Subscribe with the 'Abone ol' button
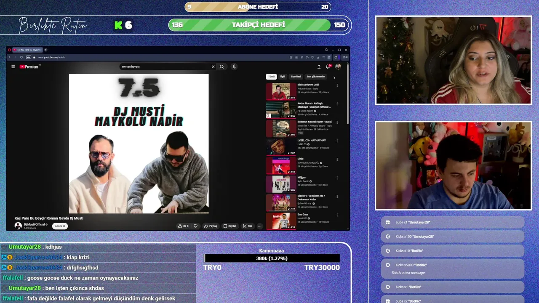 pos(60,226)
